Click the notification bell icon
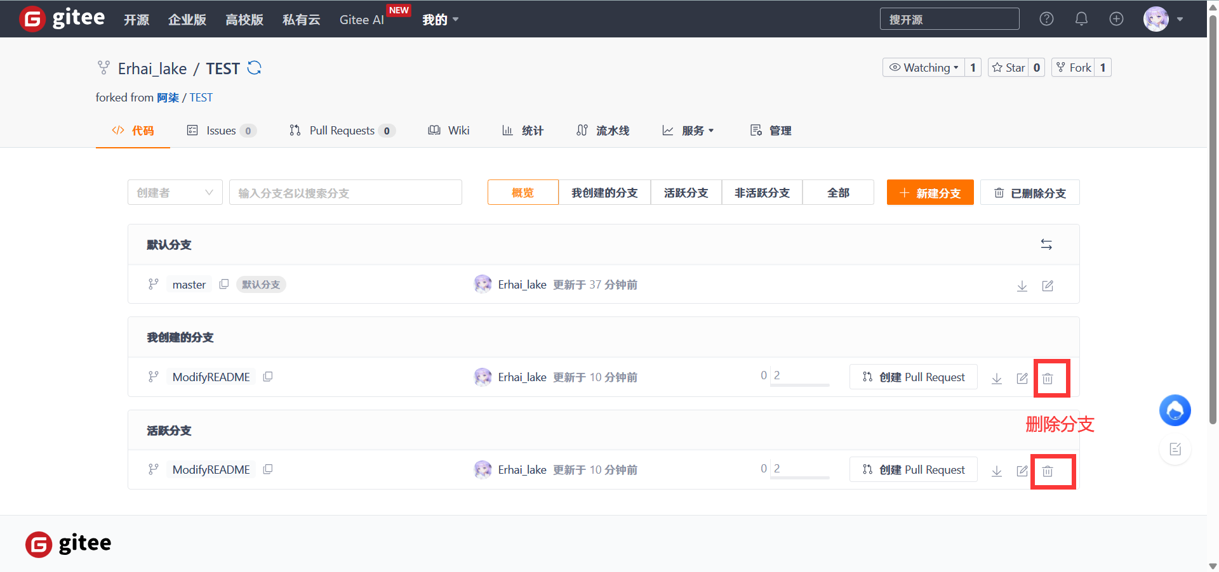 (1081, 19)
